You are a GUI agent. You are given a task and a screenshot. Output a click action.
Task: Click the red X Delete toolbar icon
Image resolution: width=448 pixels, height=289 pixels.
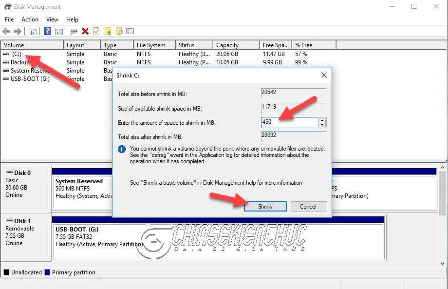(85, 31)
